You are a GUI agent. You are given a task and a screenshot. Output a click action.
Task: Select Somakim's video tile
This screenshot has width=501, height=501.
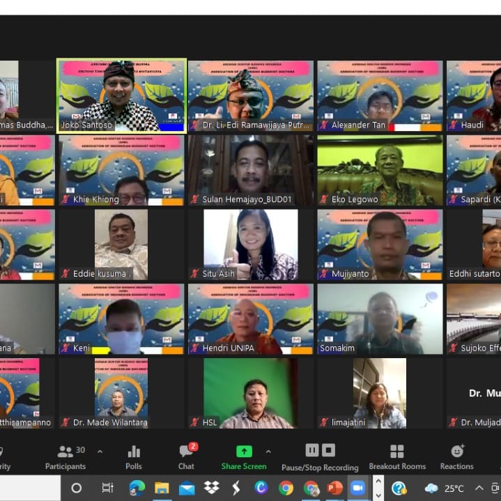pos(380,319)
